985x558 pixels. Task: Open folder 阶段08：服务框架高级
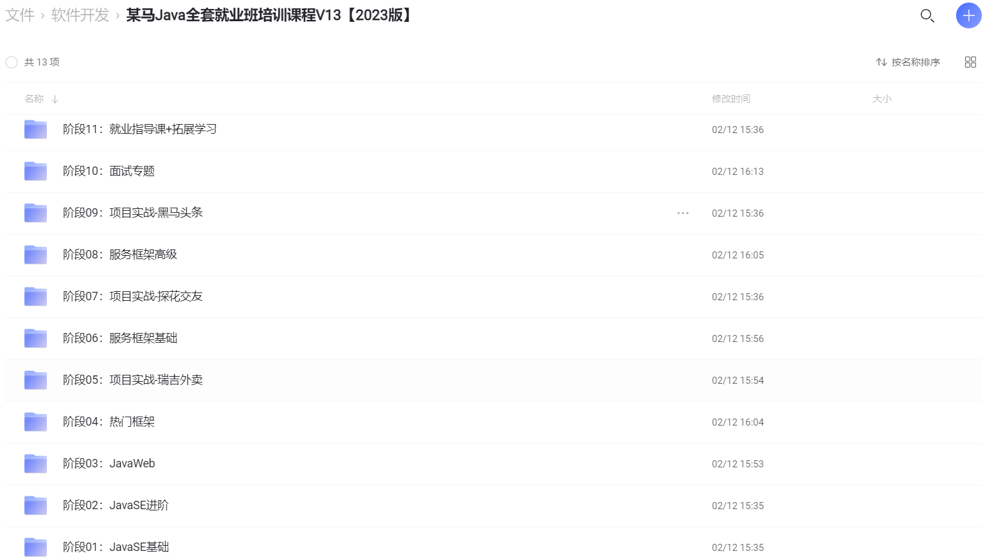120,255
